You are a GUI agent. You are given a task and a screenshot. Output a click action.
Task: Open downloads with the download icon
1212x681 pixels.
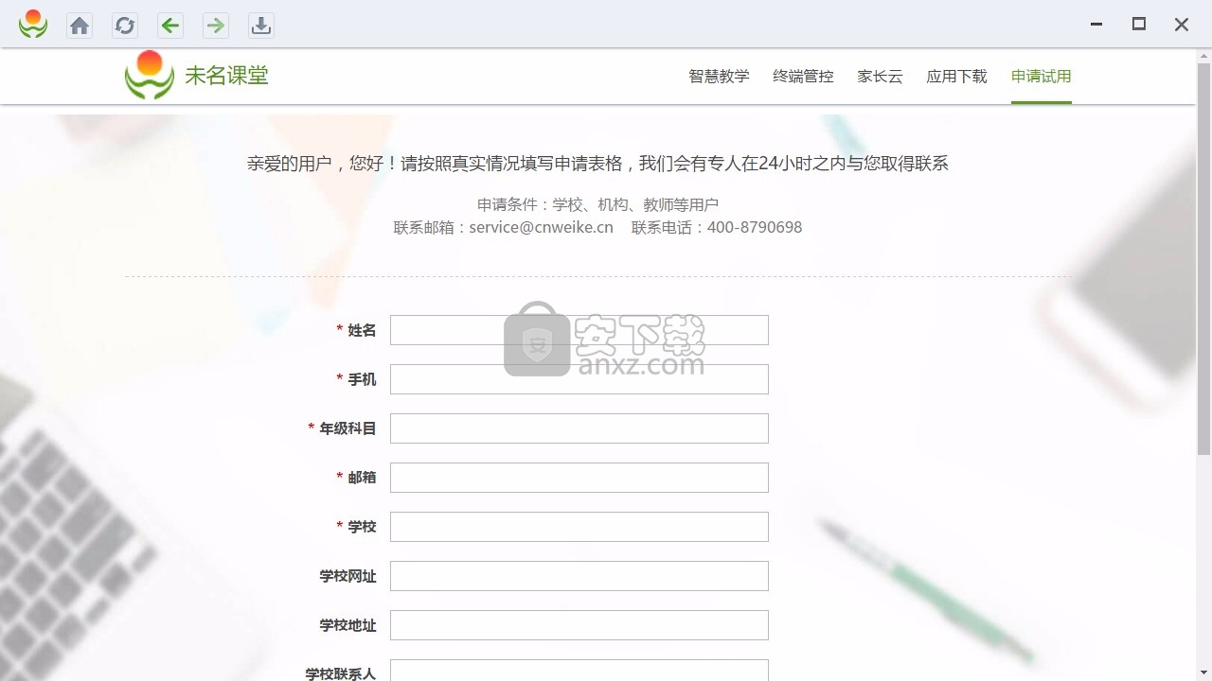click(261, 26)
